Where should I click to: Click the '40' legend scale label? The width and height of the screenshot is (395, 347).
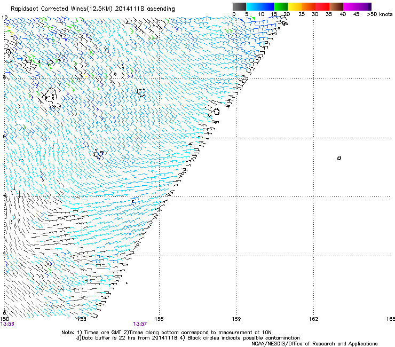click(x=343, y=14)
